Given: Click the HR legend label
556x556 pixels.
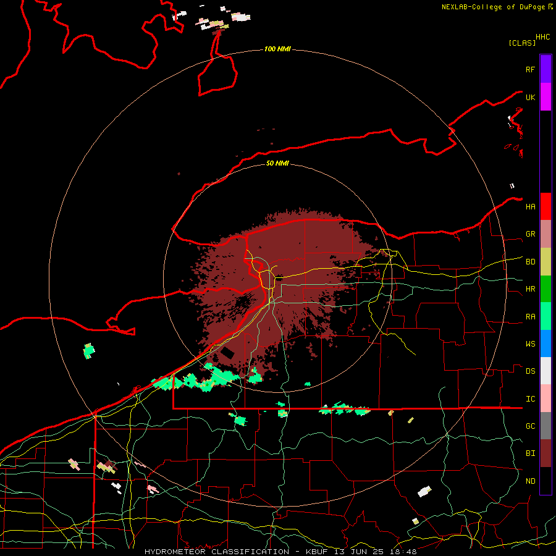Looking at the screenshot, I should click(531, 289).
